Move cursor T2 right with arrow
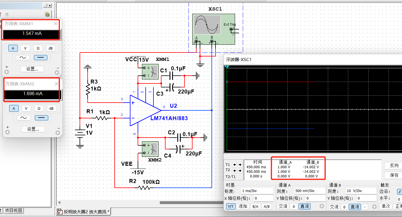Image resolution: width=402 pixels, height=217 pixels. tap(240, 171)
